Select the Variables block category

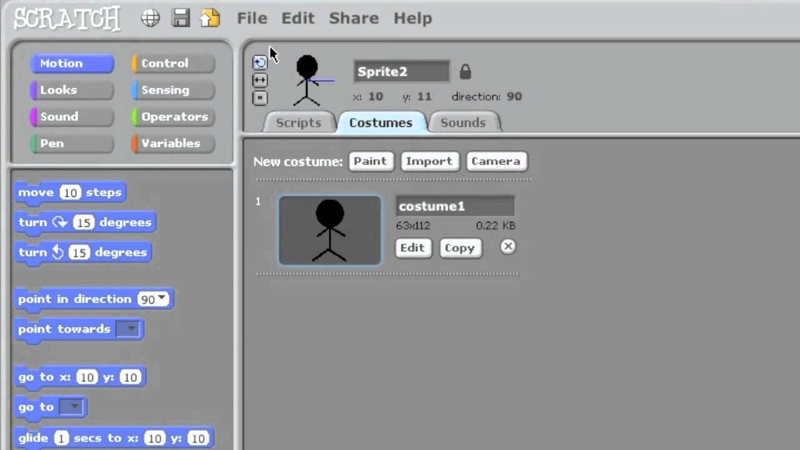[x=173, y=143]
